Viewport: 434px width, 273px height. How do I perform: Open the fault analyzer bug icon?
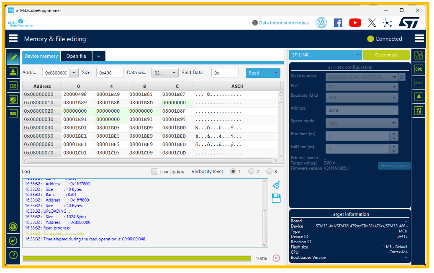pyautogui.click(x=419, y=97)
